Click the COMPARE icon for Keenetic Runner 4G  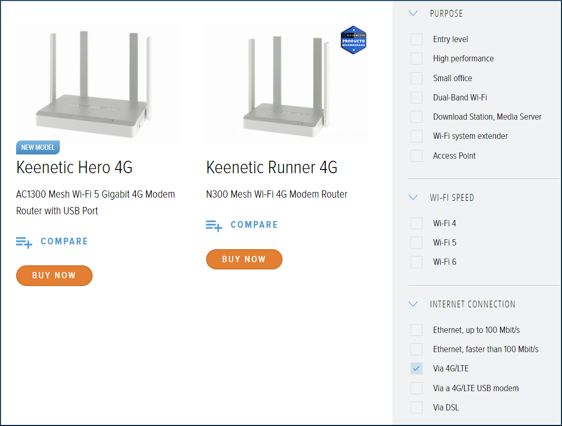(x=214, y=225)
